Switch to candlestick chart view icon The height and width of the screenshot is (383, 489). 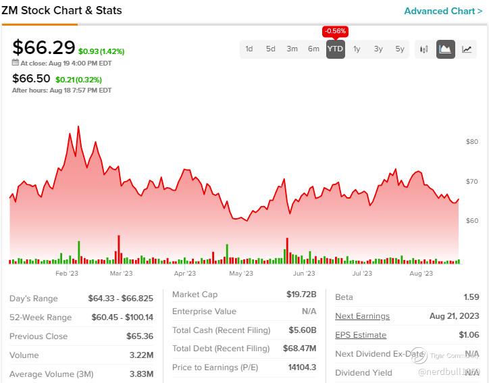tap(423, 49)
